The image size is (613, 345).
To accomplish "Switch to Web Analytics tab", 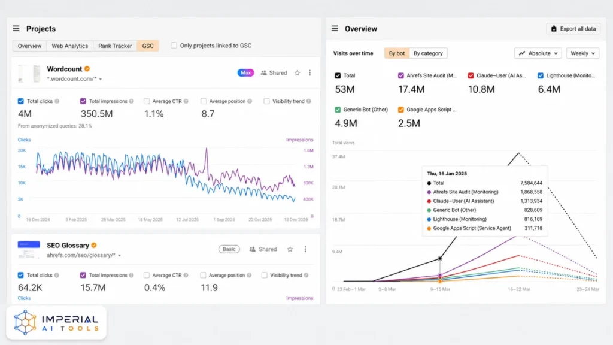I will (69, 46).
